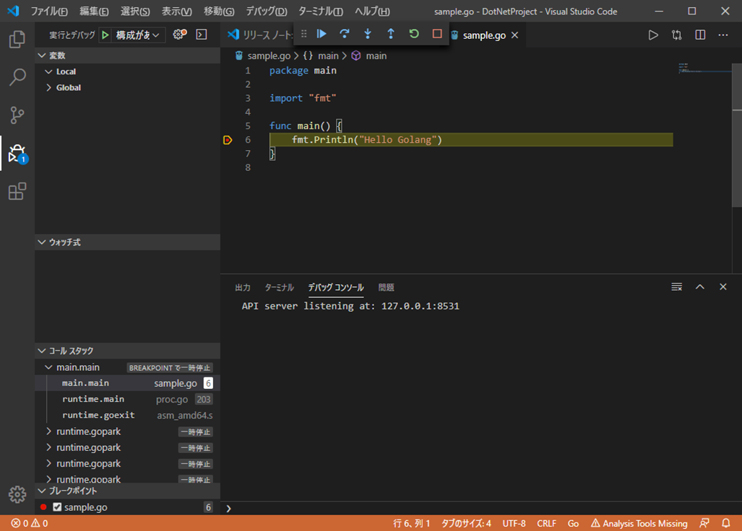The image size is (742, 531).
Task: Collapse the ブレークポイント section
Action: pyautogui.click(x=128, y=491)
